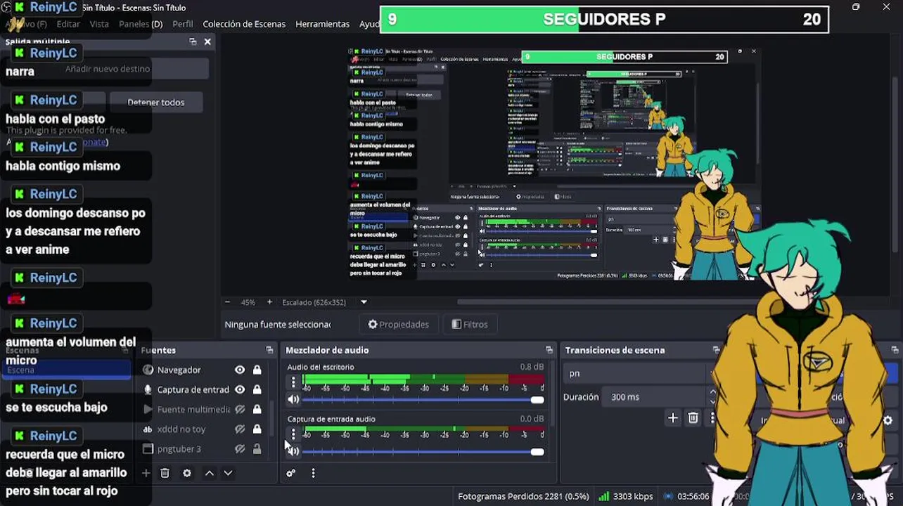The image size is (903, 506).
Task: Undock the Transiciones de escena panel
Action: pyautogui.click(x=717, y=350)
